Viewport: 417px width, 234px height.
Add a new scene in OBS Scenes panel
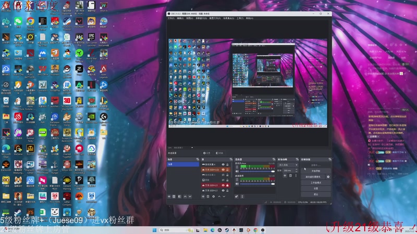point(169,197)
